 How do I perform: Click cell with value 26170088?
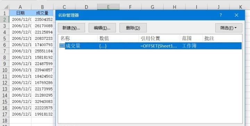coord(42,26)
